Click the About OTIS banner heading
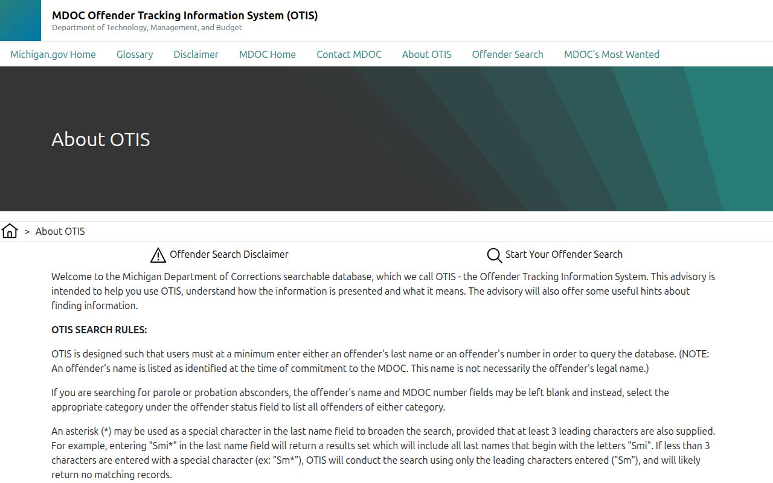The height and width of the screenshot is (483, 773). (x=101, y=139)
